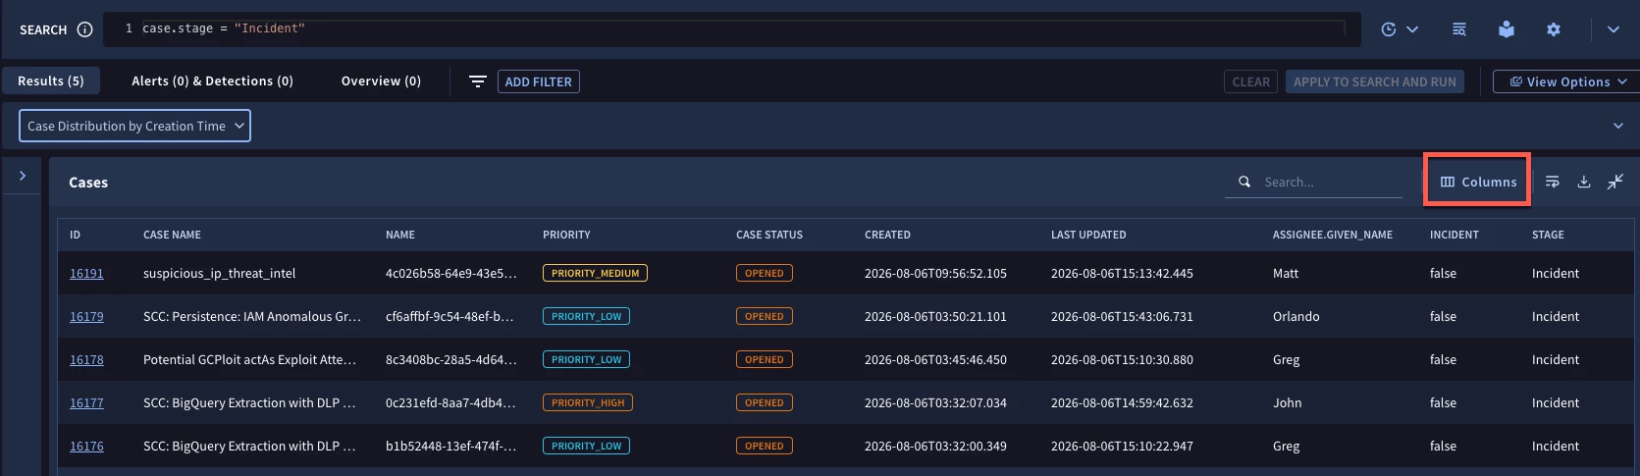Collapse the search bar with top-right chevron

tap(1614, 29)
